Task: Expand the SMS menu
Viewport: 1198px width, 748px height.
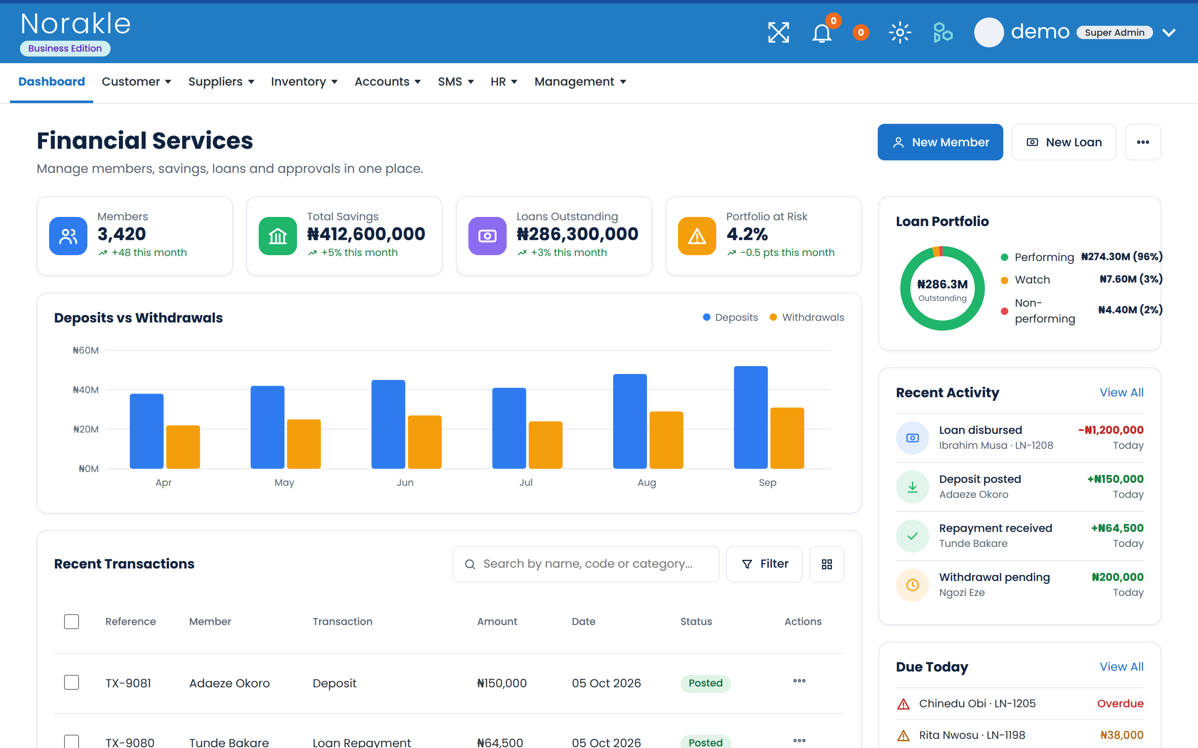Action: pyautogui.click(x=456, y=81)
